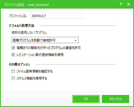The image size is (134, 107).
Task: Click the プロファイル名 DEFAULT text field
Action: coord(57,16)
